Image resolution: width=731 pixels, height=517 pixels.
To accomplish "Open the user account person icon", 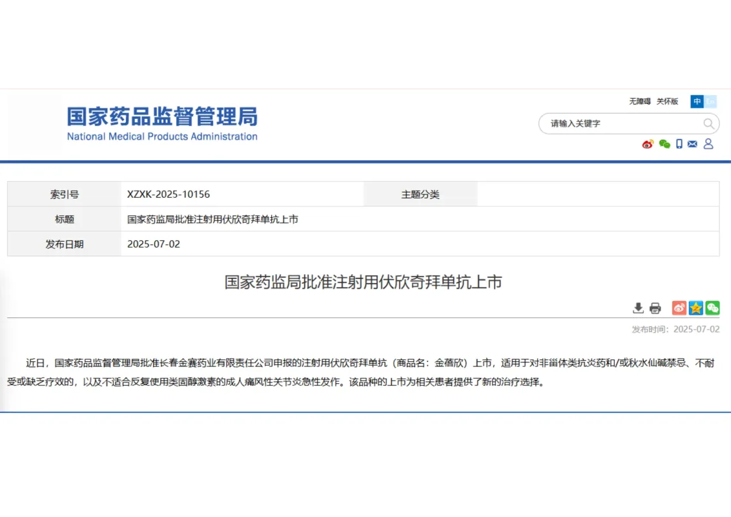I will (x=708, y=144).
